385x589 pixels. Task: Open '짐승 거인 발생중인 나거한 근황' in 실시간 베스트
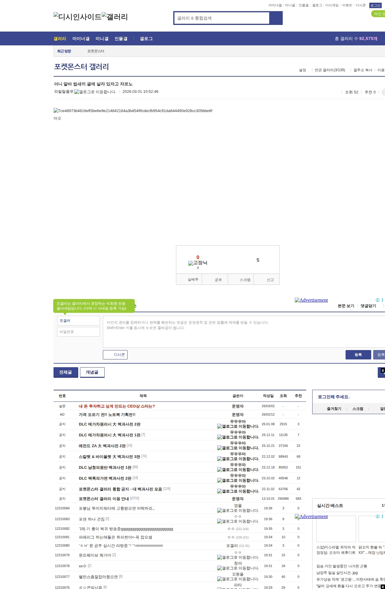[x=342, y=566]
